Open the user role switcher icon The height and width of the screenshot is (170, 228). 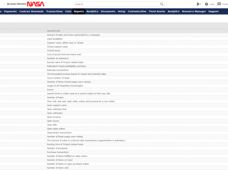click(x=198, y=4)
